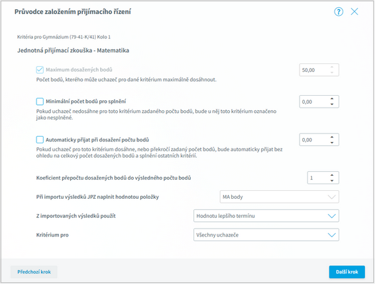The width and height of the screenshot is (375, 284).
Task: Expand the Hodnotu lepšího termínu dropdown
Action: pos(266,216)
